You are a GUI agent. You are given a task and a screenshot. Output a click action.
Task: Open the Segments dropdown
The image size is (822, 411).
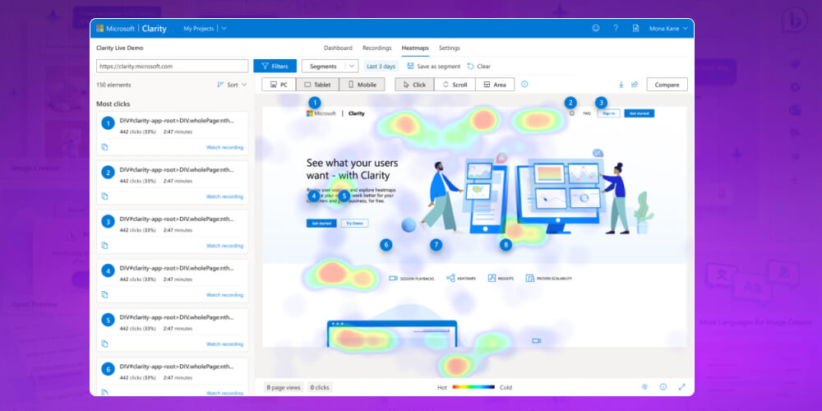pyautogui.click(x=330, y=66)
